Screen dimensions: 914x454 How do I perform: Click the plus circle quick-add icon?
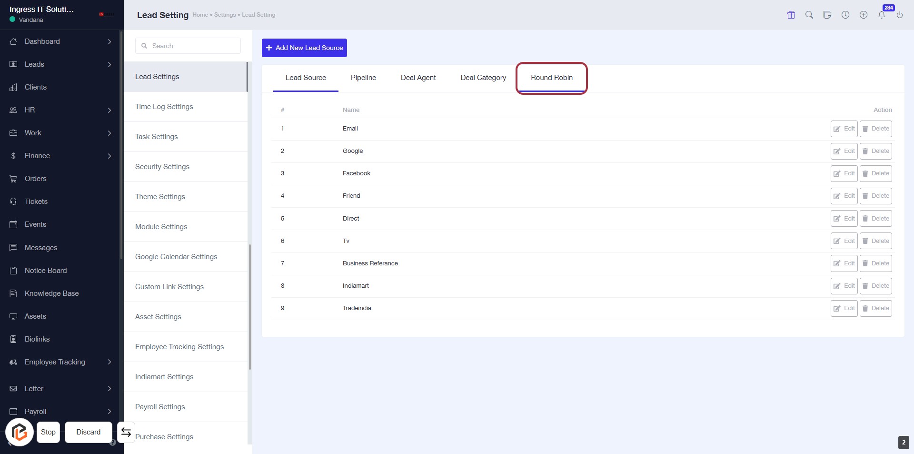tap(864, 15)
